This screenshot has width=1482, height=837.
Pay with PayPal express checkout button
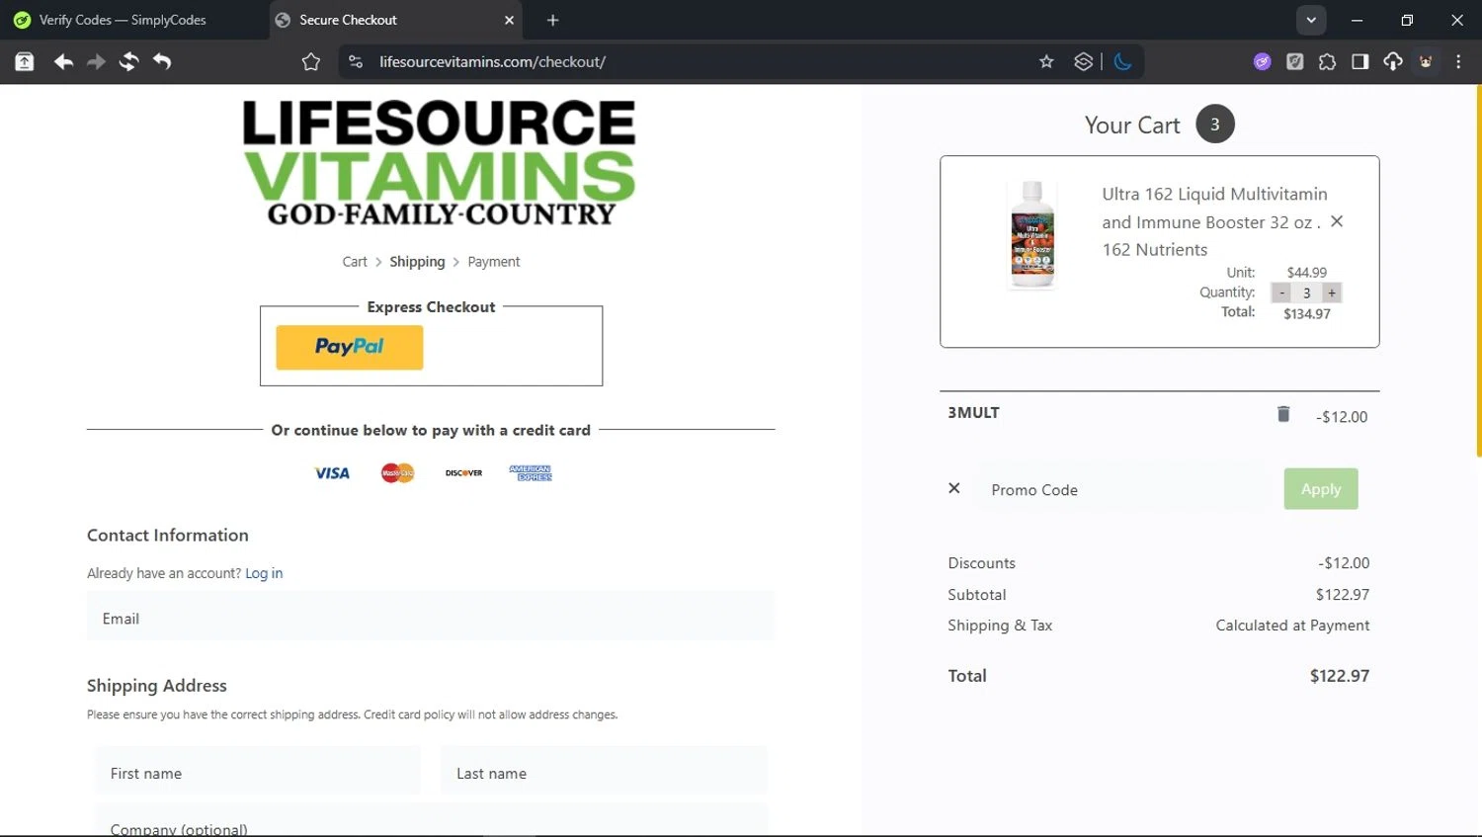point(350,347)
